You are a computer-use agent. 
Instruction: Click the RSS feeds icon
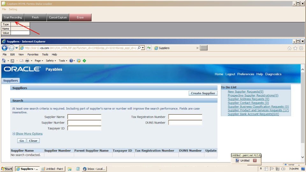click(12, 61)
